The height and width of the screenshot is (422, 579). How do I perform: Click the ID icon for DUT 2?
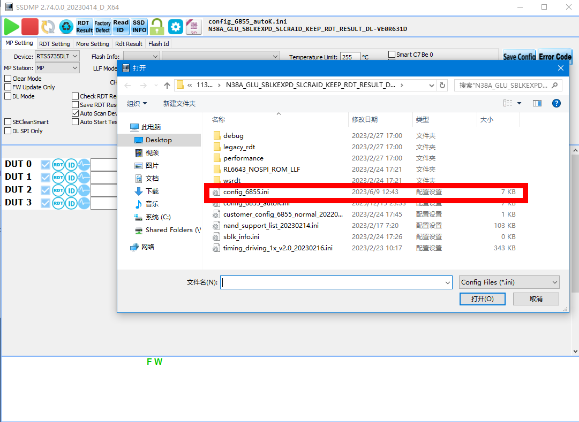[x=71, y=190]
